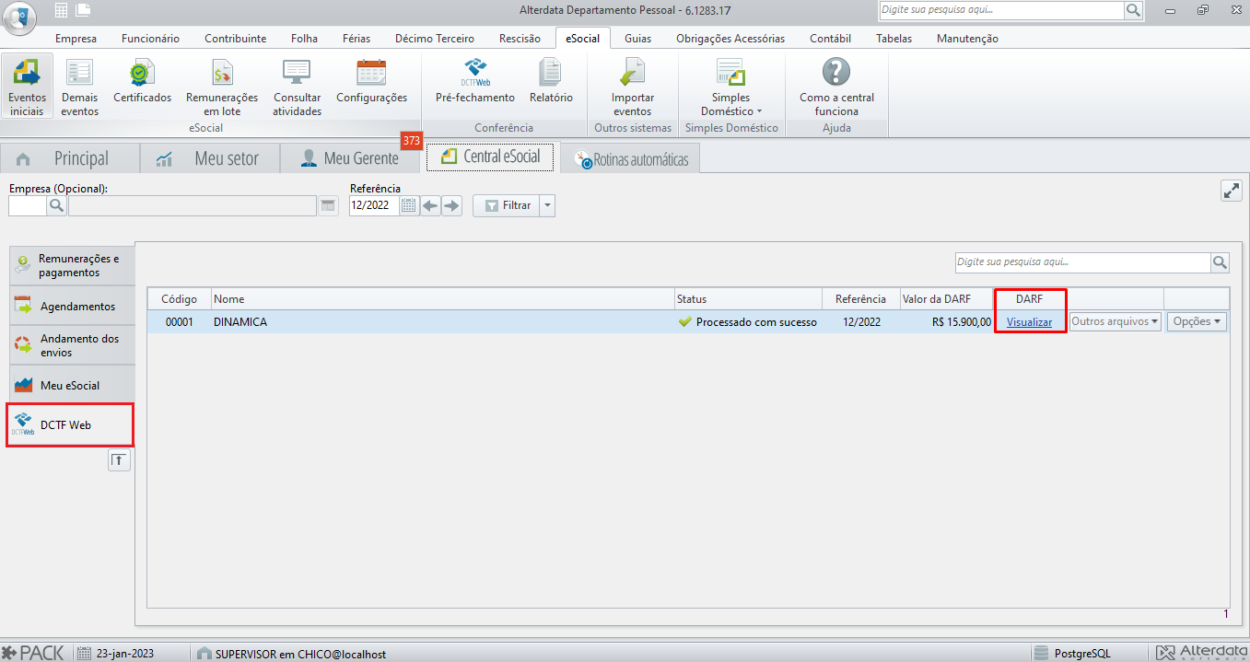Click the company list icon beside the Empresa name field
This screenshot has height=662, width=1250.
tap(328, 206)
